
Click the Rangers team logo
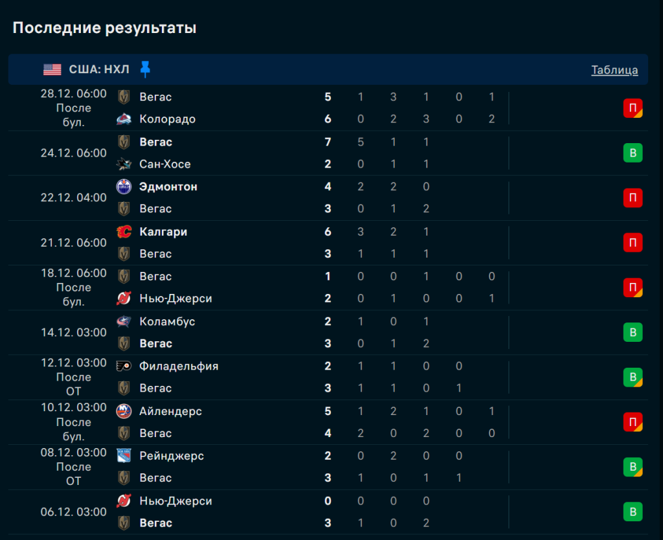pos(124,456)
